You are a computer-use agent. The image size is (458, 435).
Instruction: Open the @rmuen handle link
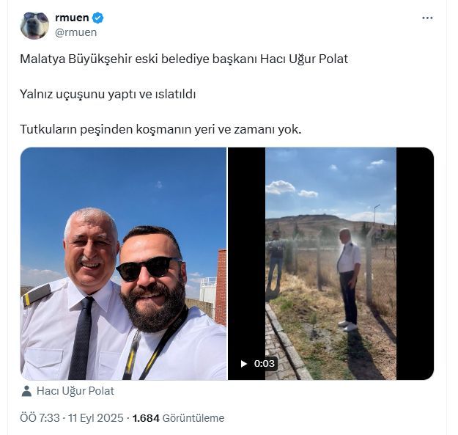pyautogui.click(x=75, y=32)
